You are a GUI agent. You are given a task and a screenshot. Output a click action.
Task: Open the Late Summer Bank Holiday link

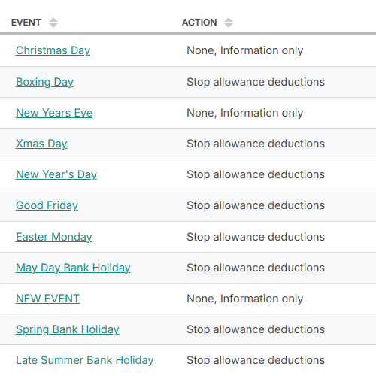pyautogui.click(x=85, y=360)
